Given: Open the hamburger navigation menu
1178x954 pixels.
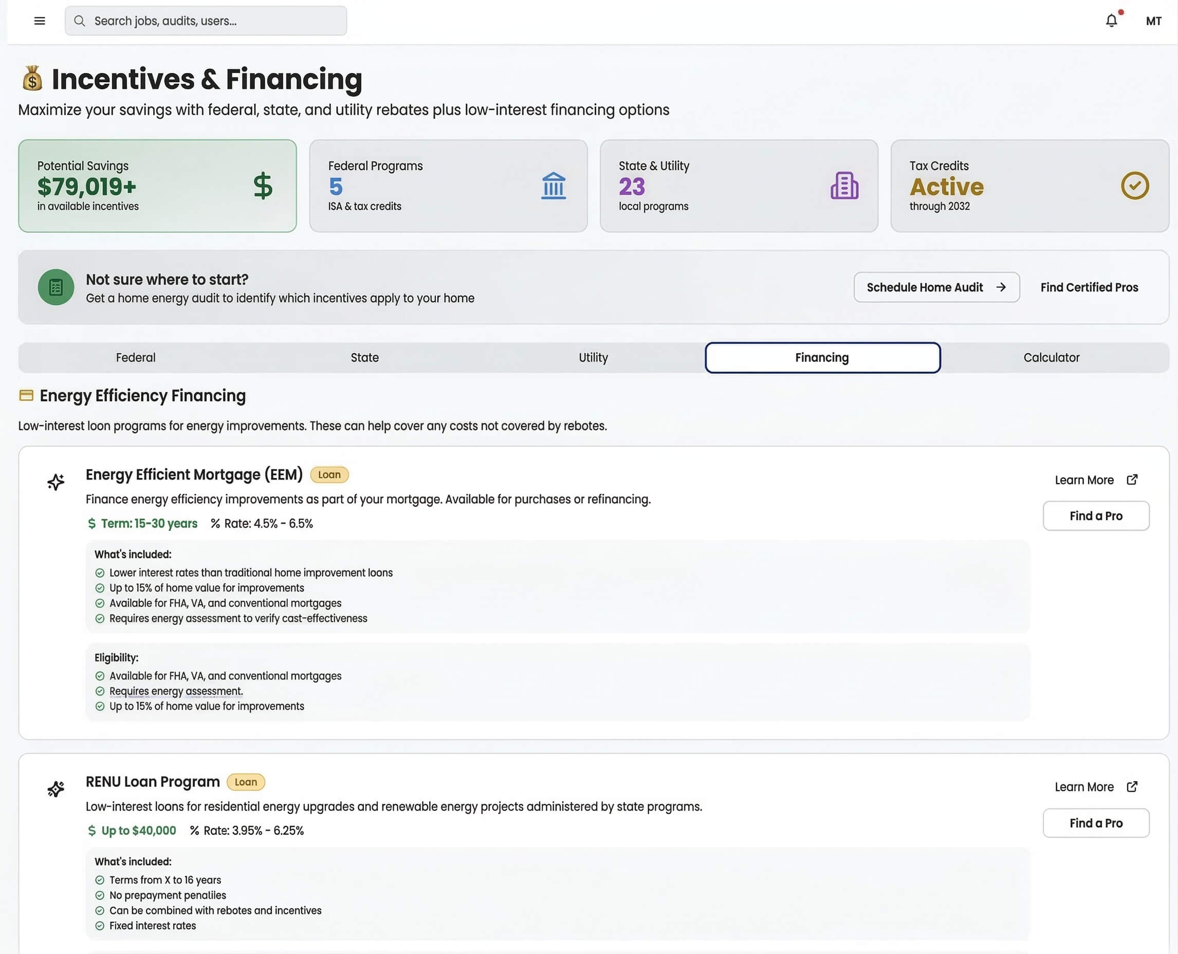Looking at the screenshot, I should (39, 21).
